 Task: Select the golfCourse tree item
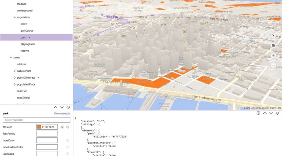click(27, 30)
